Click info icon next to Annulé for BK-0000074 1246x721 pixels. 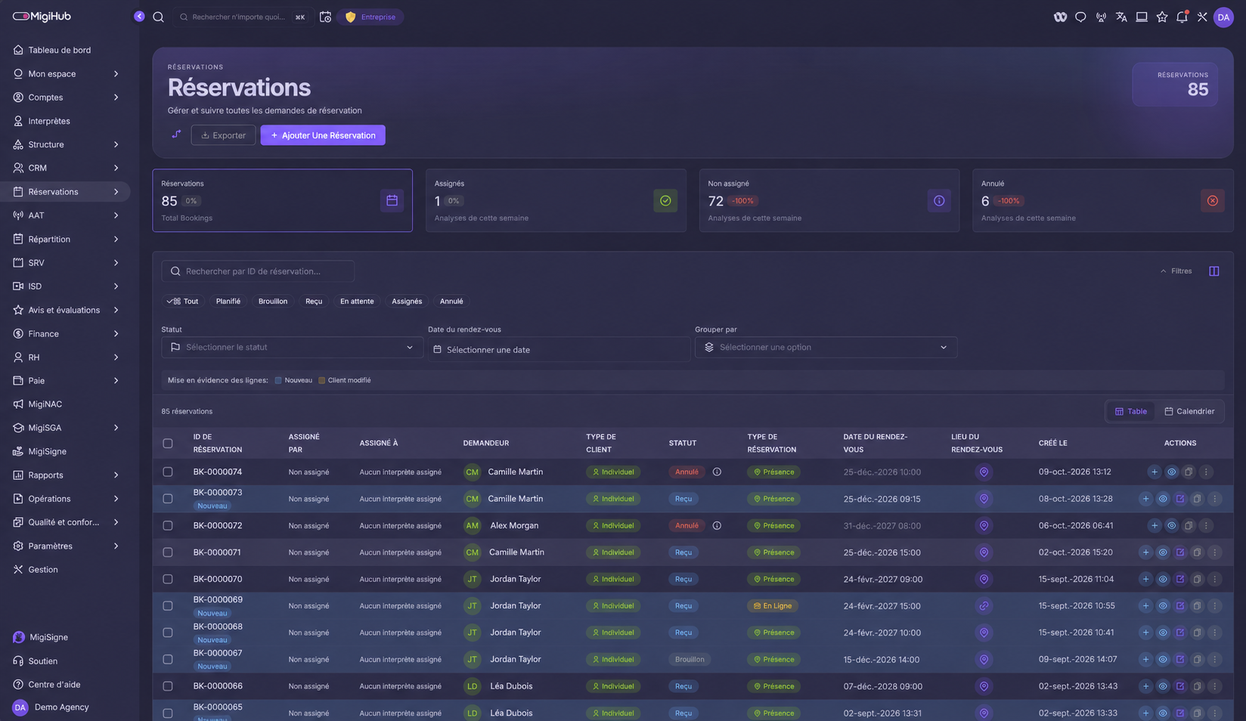tap(717, 472)
